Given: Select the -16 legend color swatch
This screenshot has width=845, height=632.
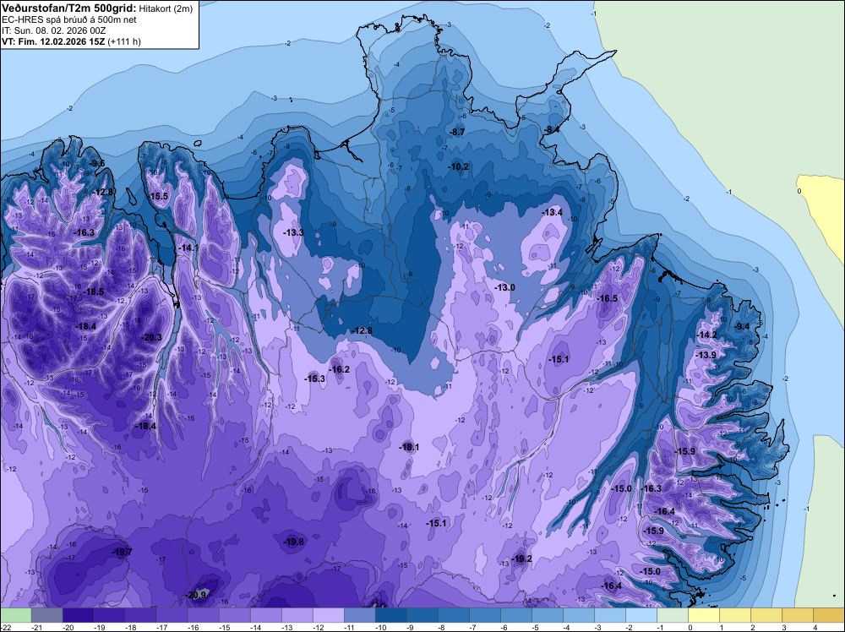Looking at the screenshot, I should click(203, 615).
